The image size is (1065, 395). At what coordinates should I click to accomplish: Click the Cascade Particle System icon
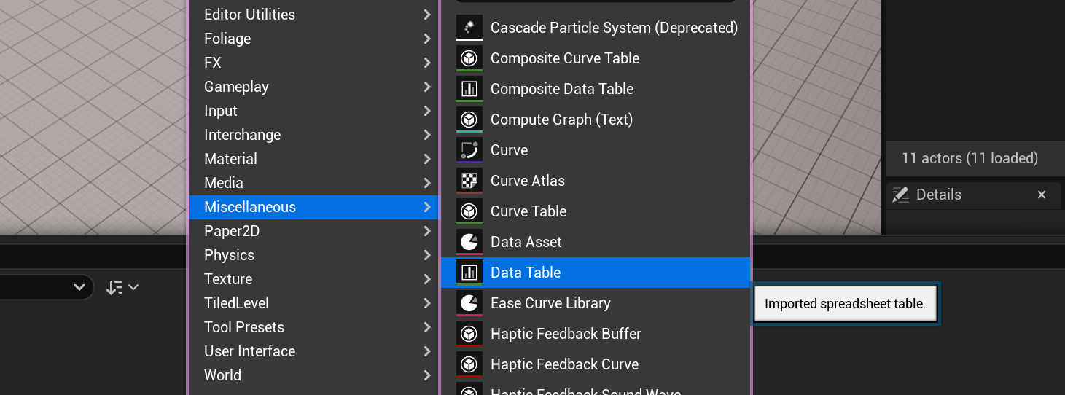click(x=469, y=28)
